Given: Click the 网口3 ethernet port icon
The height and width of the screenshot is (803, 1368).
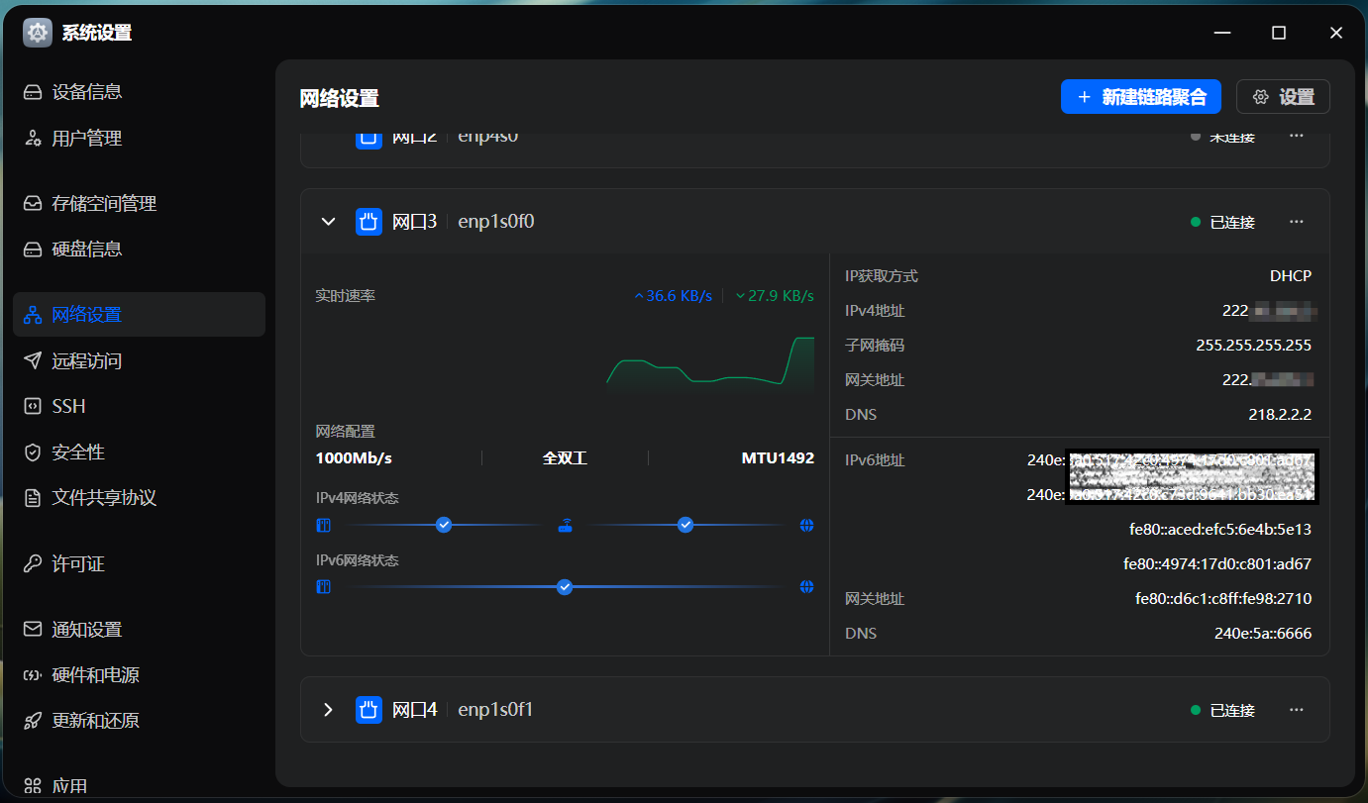Looking at the screenshot, I should tap(368, 221).
